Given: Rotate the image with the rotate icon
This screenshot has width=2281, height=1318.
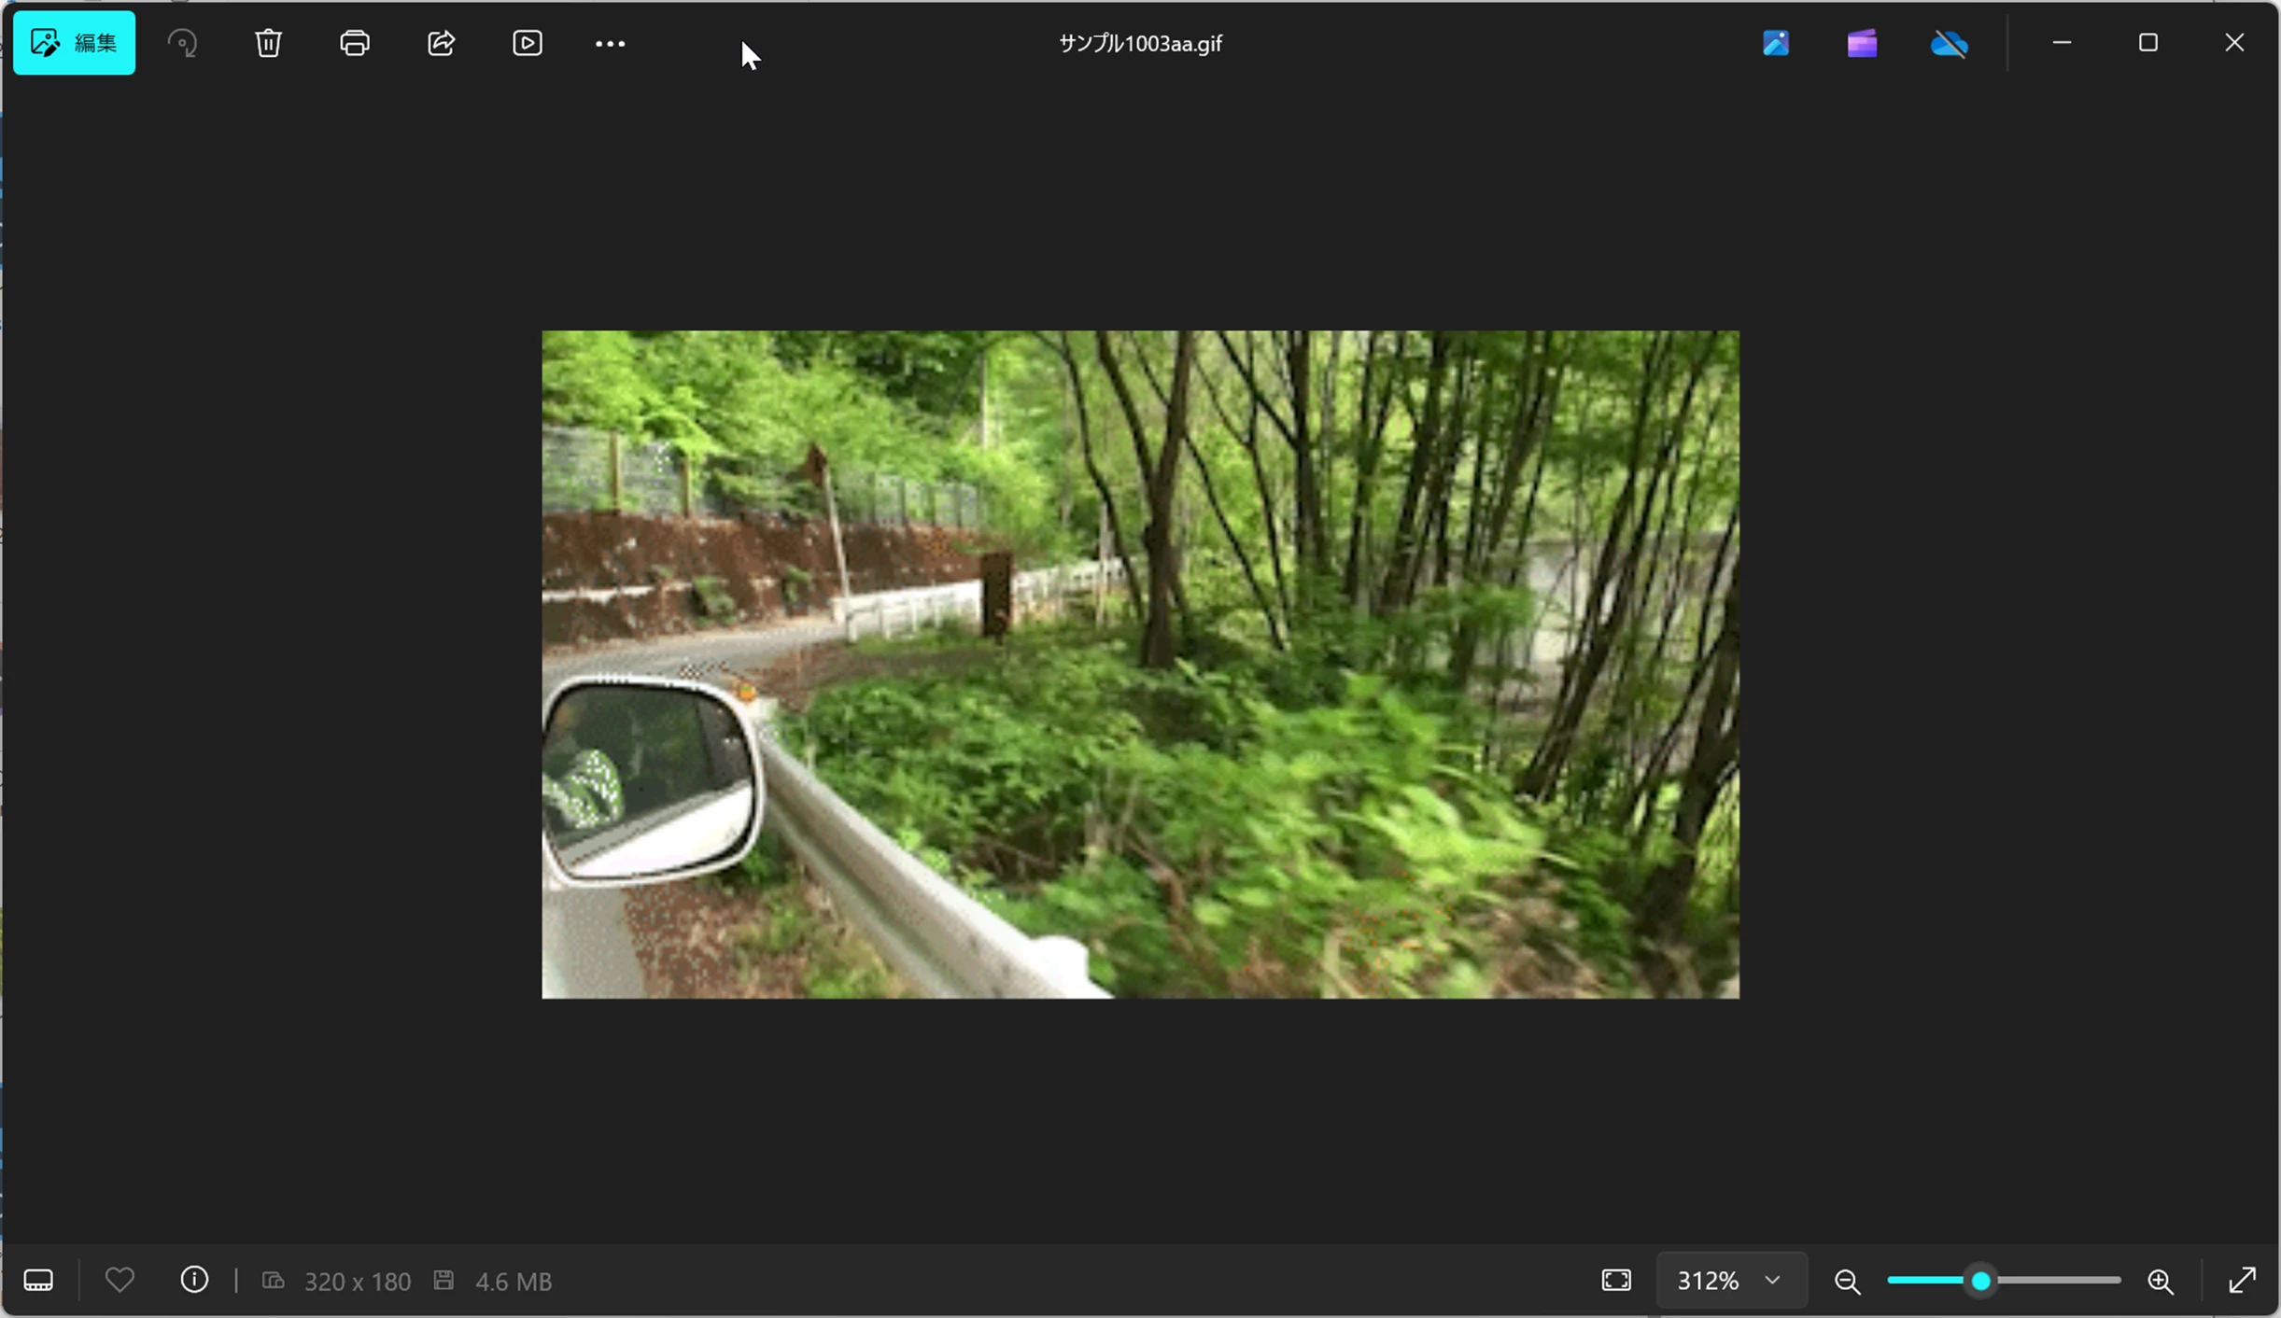Looking at the screenshot, I should pos(182,43).
